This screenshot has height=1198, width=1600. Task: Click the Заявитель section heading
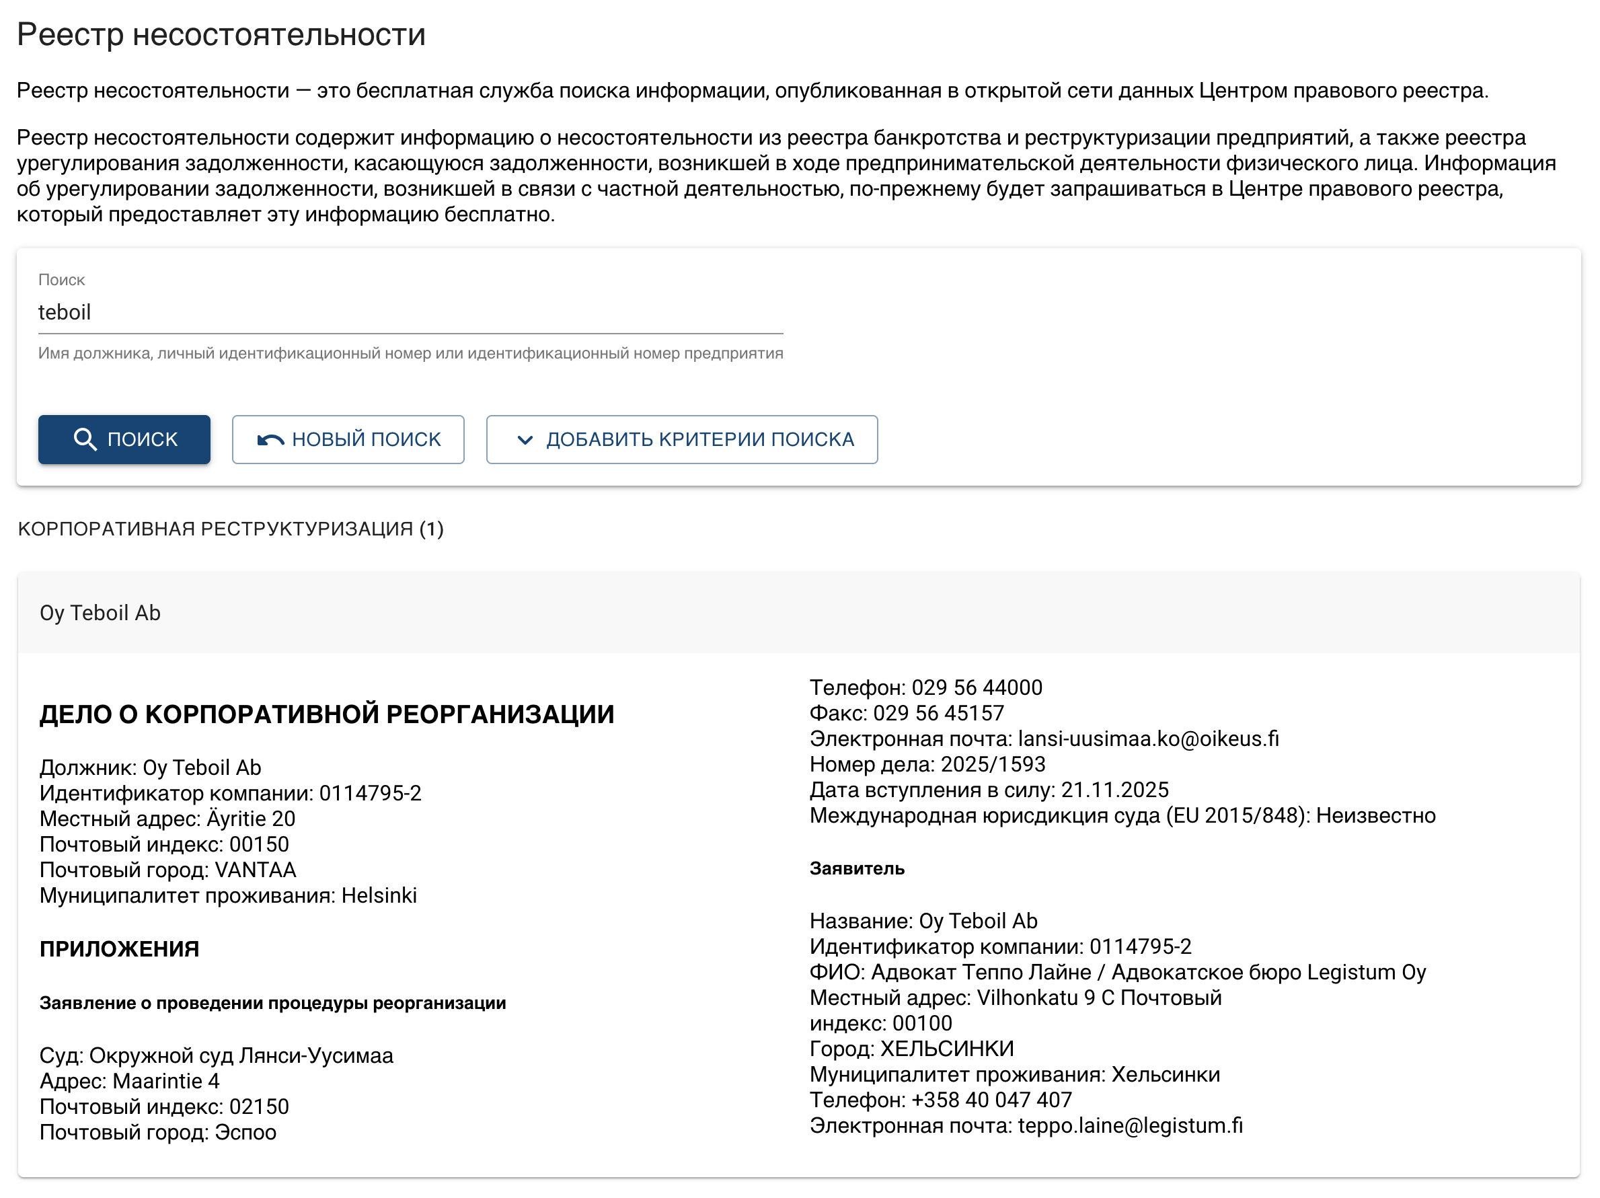coord(857,868)
